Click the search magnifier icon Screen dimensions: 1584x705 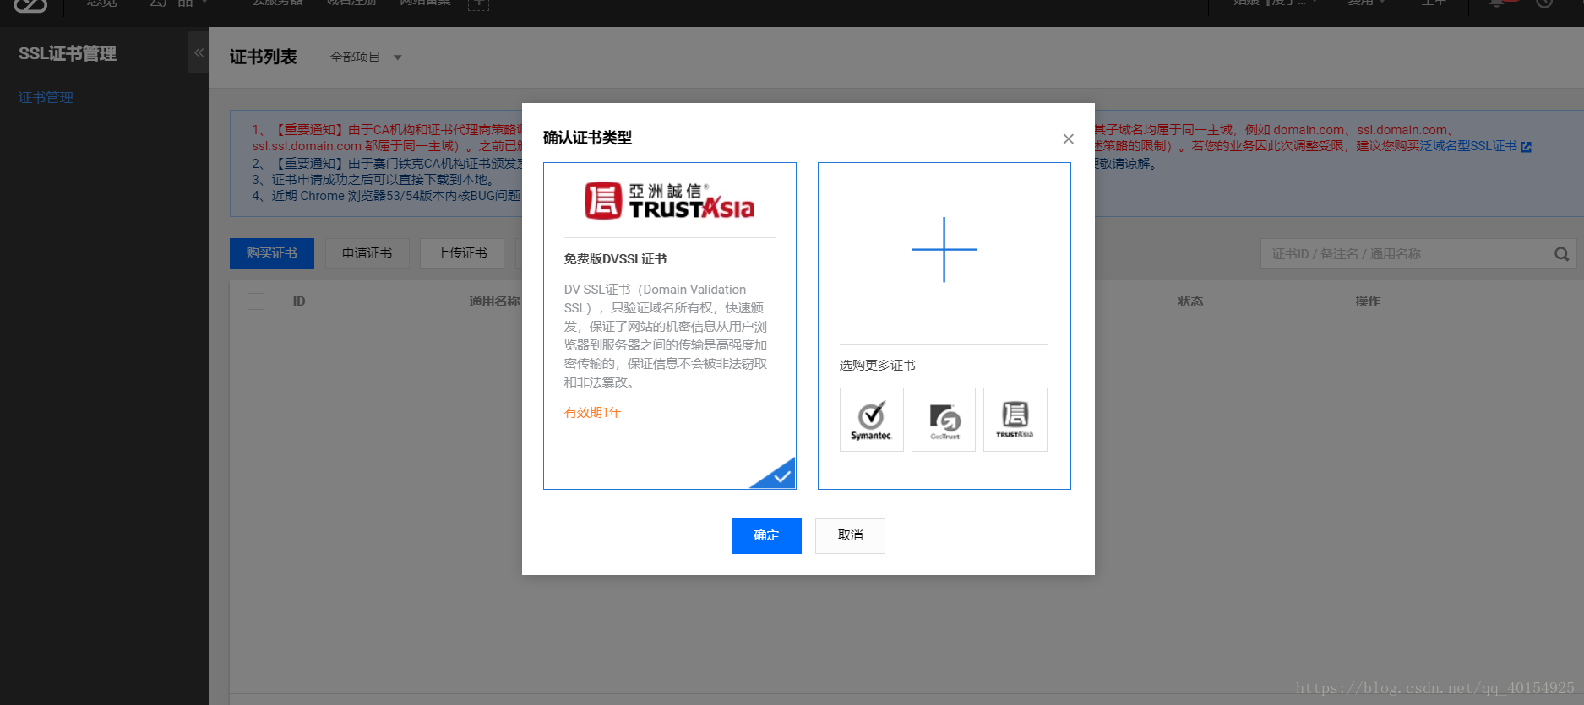(x=1561, y=254)
